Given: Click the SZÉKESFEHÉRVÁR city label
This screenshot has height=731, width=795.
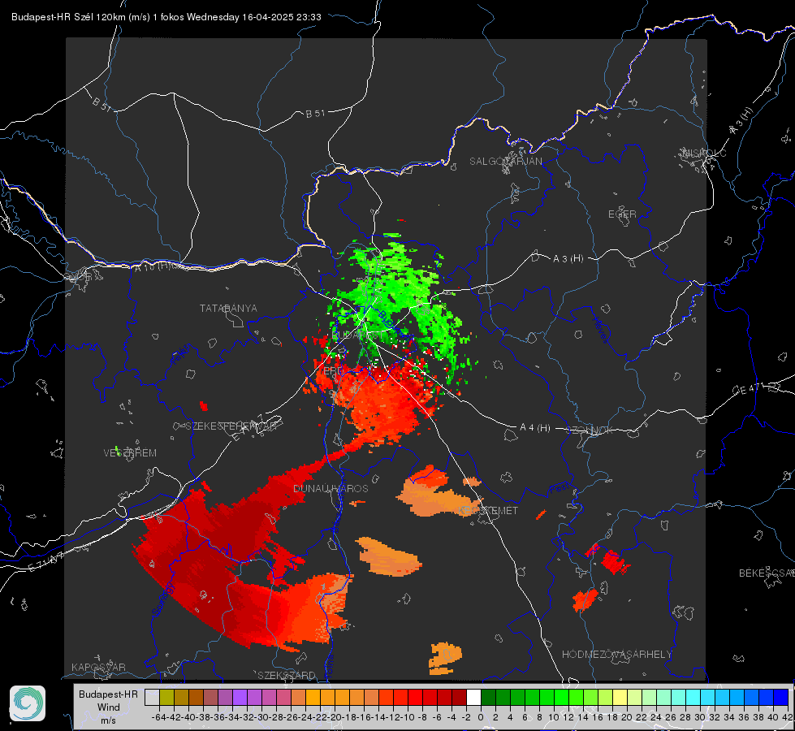Looking at the screenshot, I should point(231,426).
